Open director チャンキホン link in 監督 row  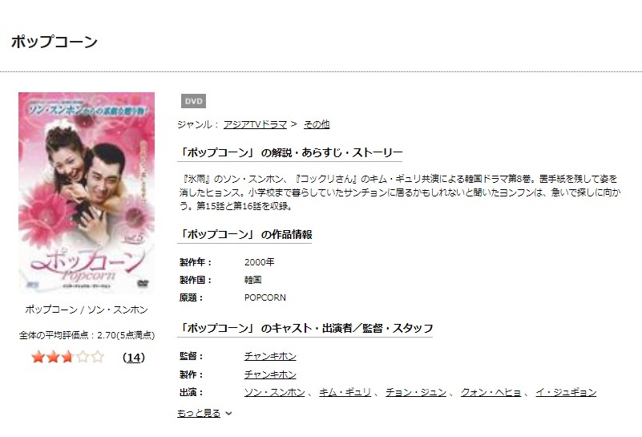(x=270, y=356)
